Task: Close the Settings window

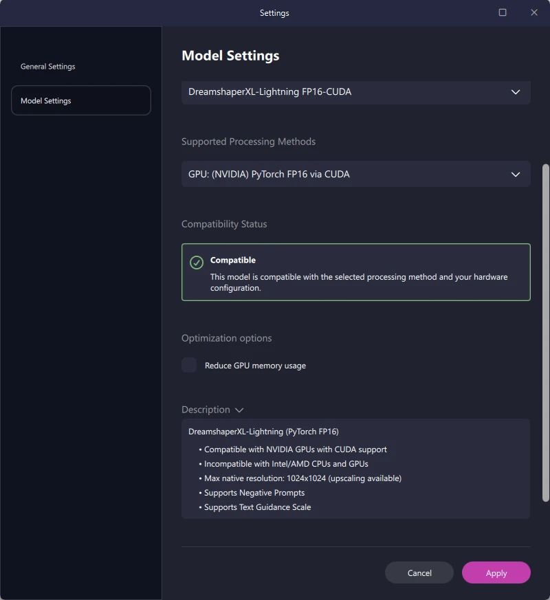Action: point(534,12)
